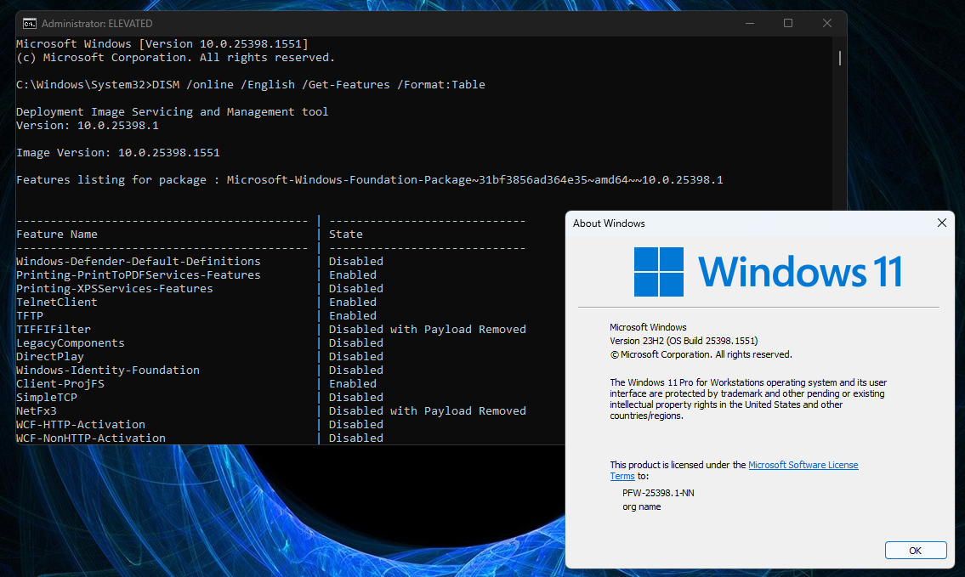This screenshot has height=577, width=965.
Task: Click the Features listing for package line
Action: (369, 179)
